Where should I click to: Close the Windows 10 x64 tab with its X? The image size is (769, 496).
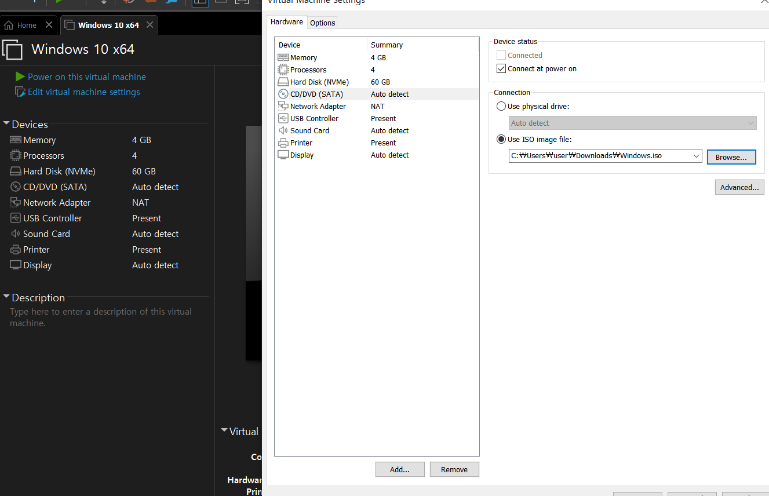(150, 25)
